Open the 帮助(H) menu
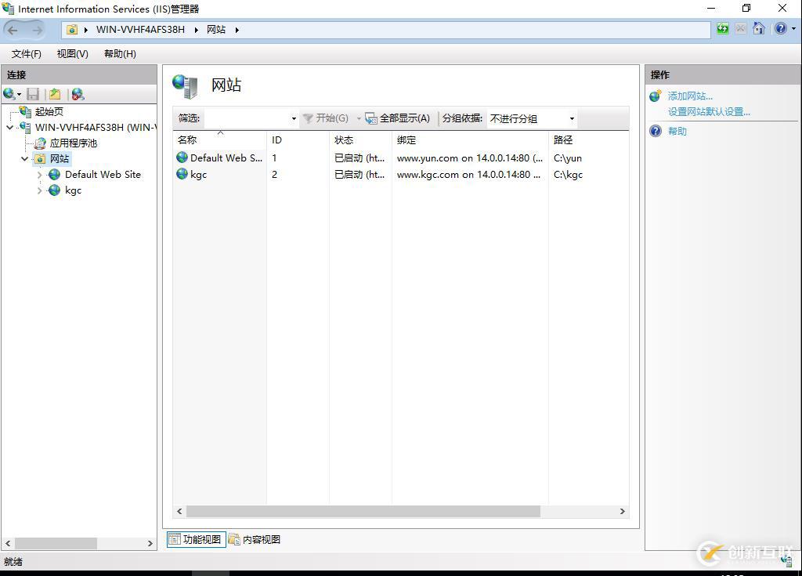This screenshot has height=576, width=802. [120, 54]
